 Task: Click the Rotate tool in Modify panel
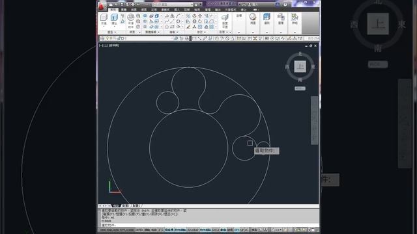click(x=200, y=21)
